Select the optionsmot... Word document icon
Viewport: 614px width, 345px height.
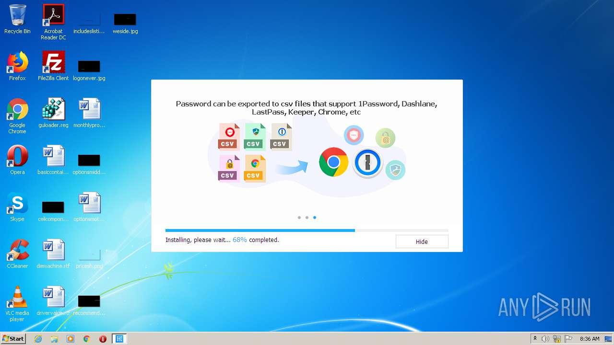click(x=89, y=207)
